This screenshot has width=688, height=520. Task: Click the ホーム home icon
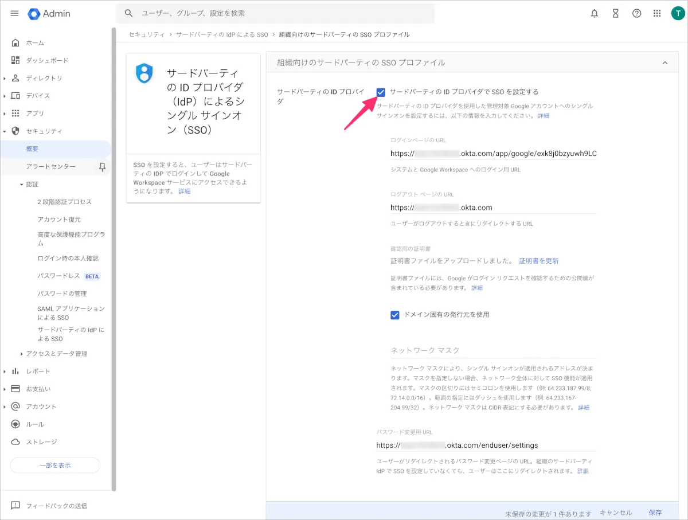click(15, 42)
